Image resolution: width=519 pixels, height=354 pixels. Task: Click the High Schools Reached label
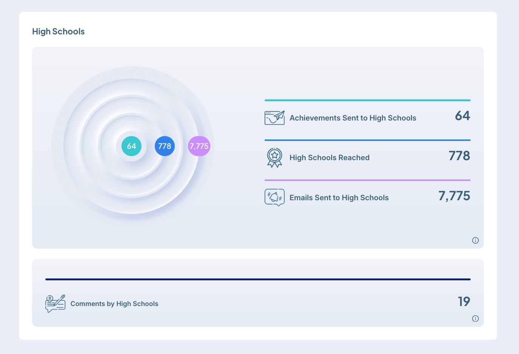[x=329, y=158]
